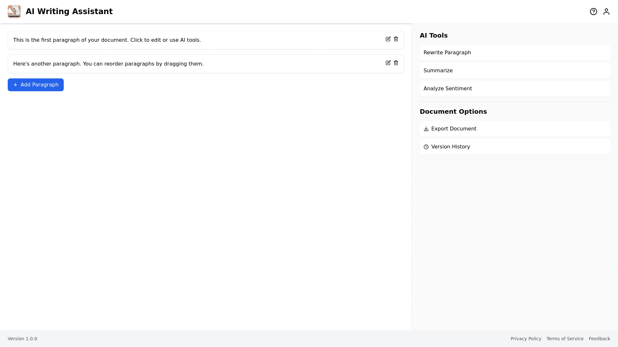The width and height of the screenshot is (618, 347).
Task: Click the plus icon in Add Paragraph
Action: tap(15, 85)
